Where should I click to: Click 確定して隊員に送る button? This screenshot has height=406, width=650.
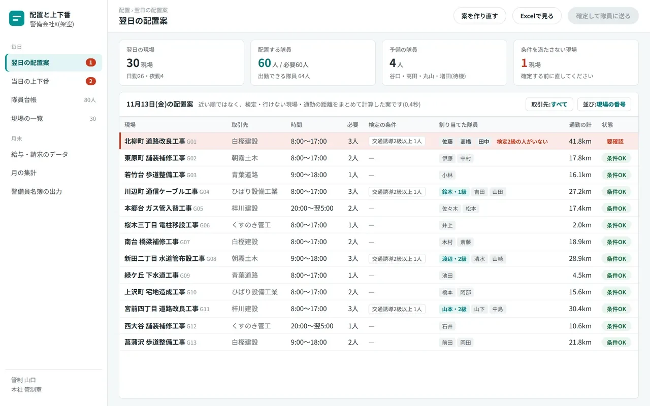603,16
